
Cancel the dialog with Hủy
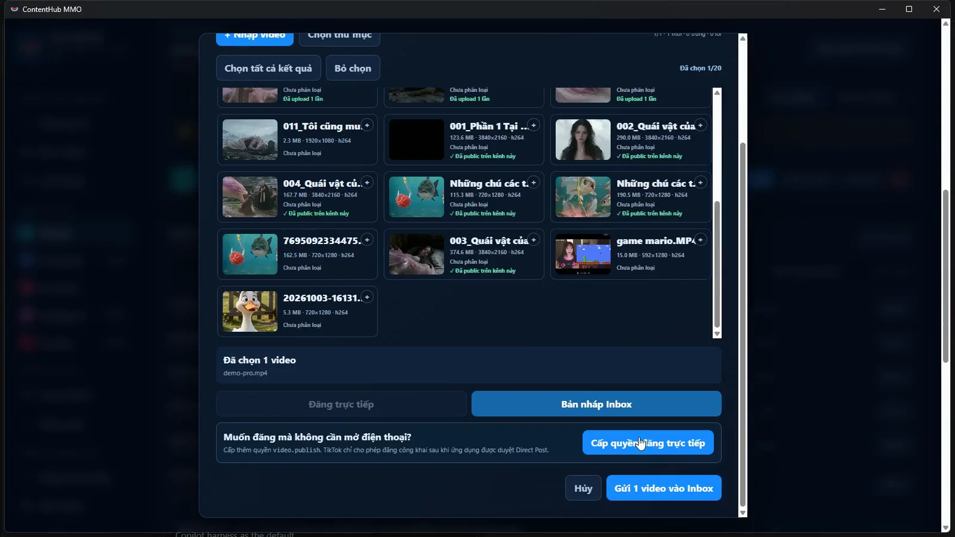(583, 488)
